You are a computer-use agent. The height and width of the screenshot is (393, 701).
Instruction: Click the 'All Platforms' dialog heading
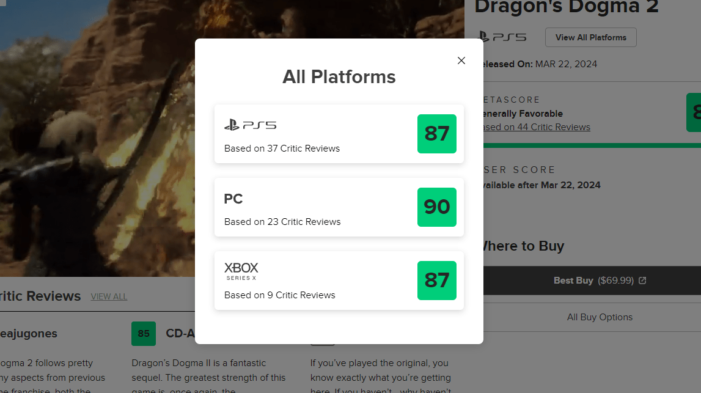pos(339,77)
